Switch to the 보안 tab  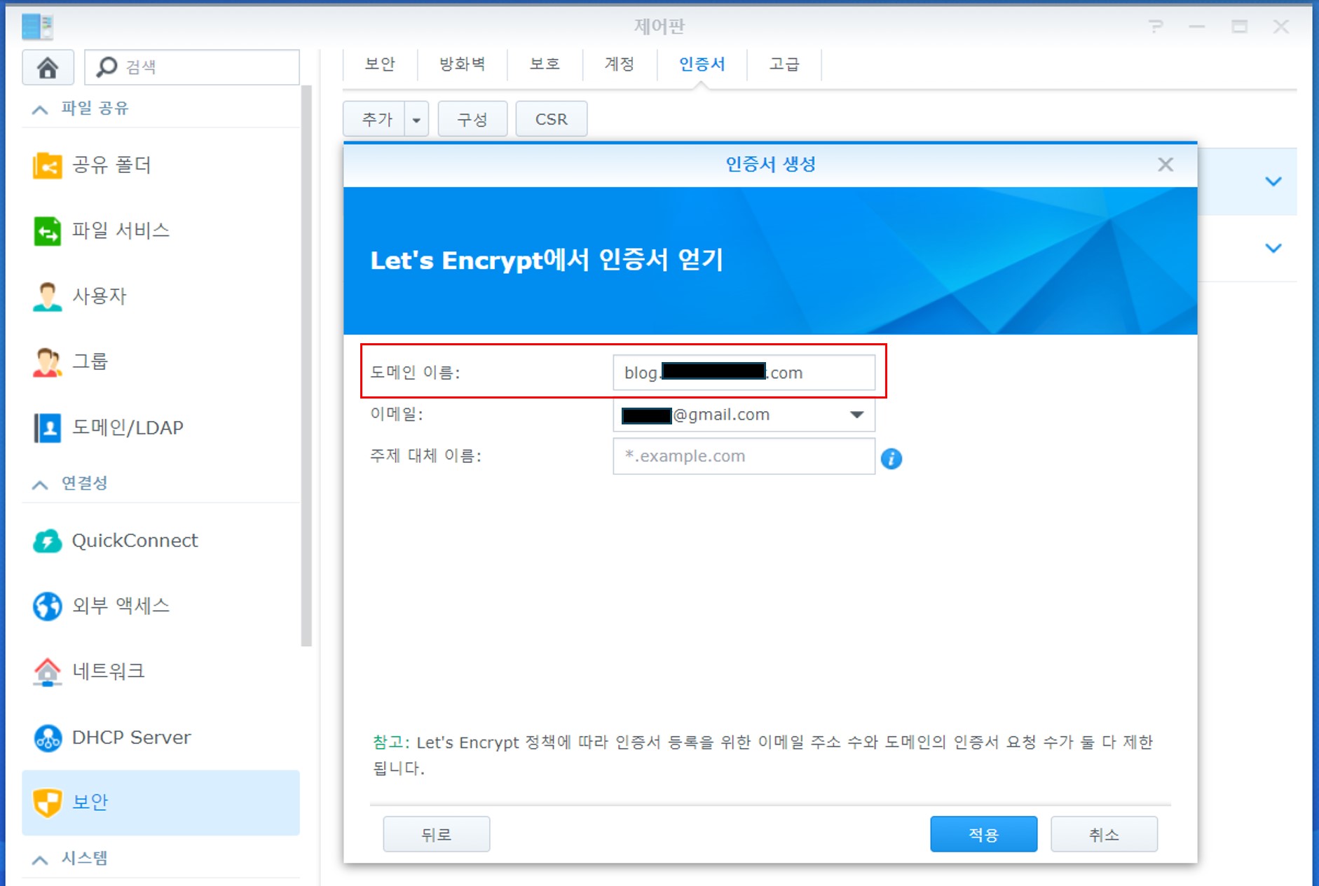pos(380,64)
